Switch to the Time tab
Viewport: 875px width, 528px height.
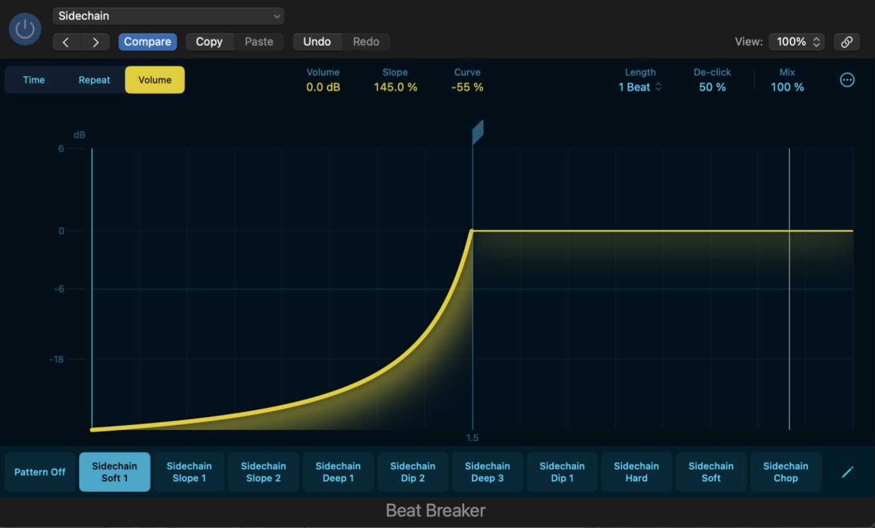pyautogui.click(x=34, y=80)
